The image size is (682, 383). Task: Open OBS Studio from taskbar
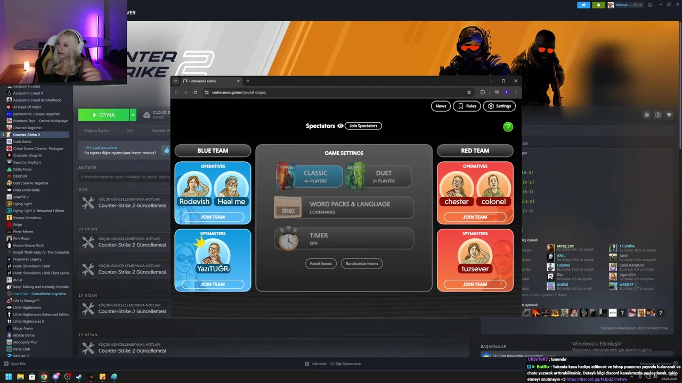(x=67, y=377)
